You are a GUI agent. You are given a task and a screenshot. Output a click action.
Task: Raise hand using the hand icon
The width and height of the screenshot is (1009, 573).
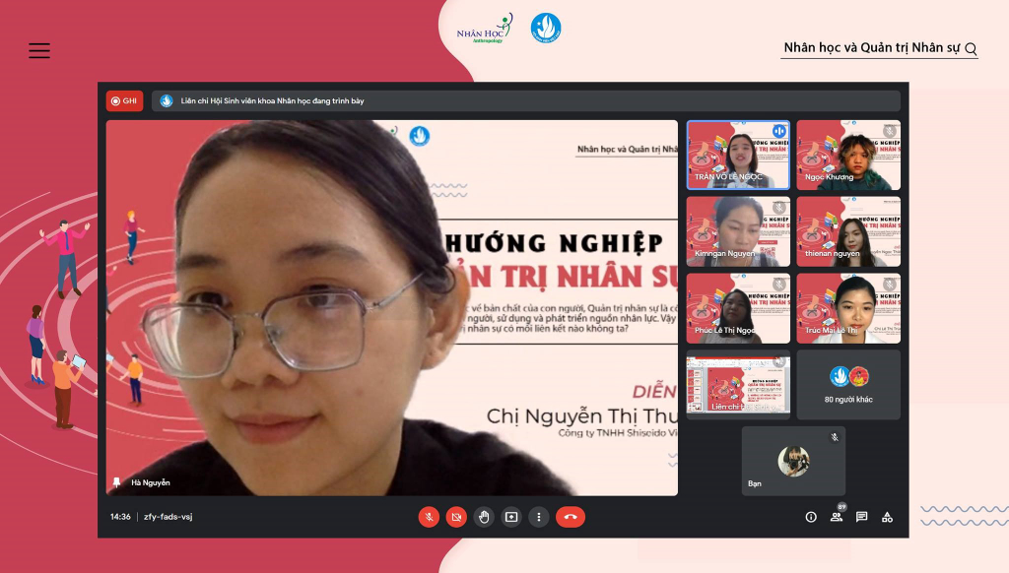click(x=484, y=517)
